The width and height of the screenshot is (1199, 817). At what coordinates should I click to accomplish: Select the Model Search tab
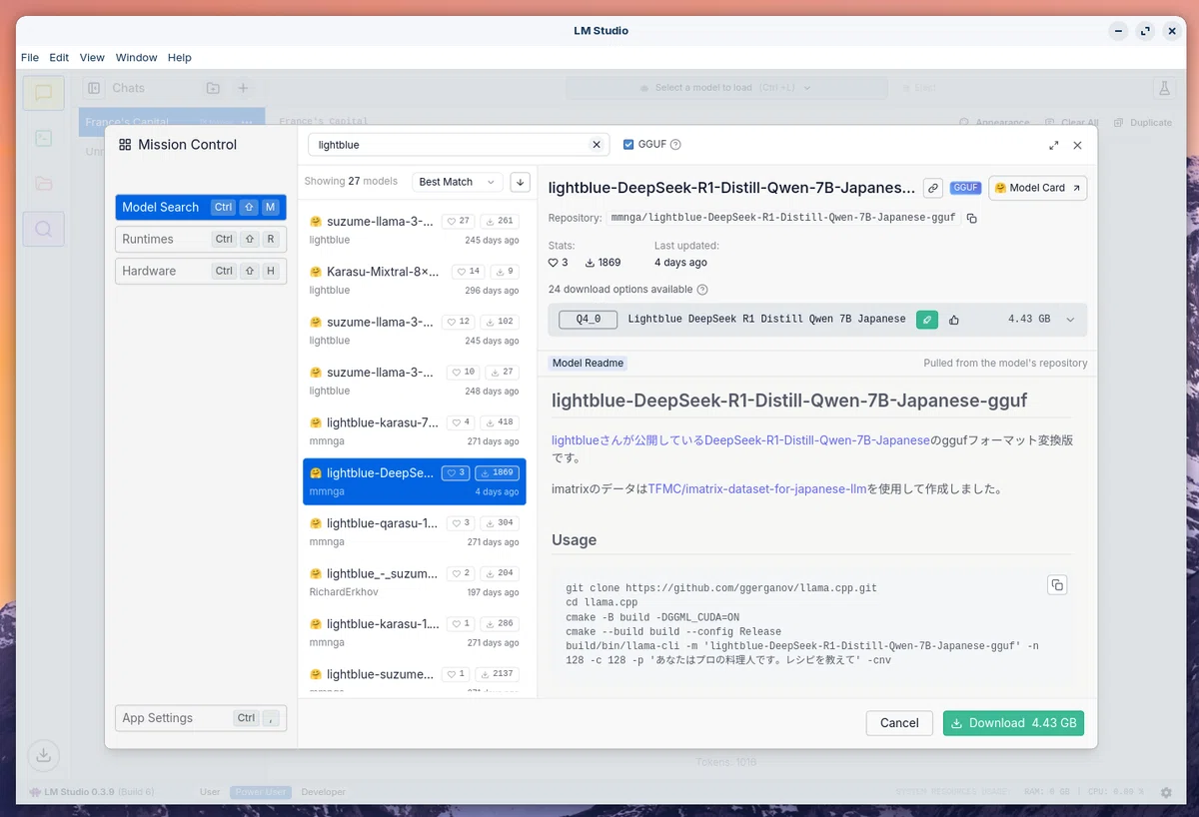point(201,208)
